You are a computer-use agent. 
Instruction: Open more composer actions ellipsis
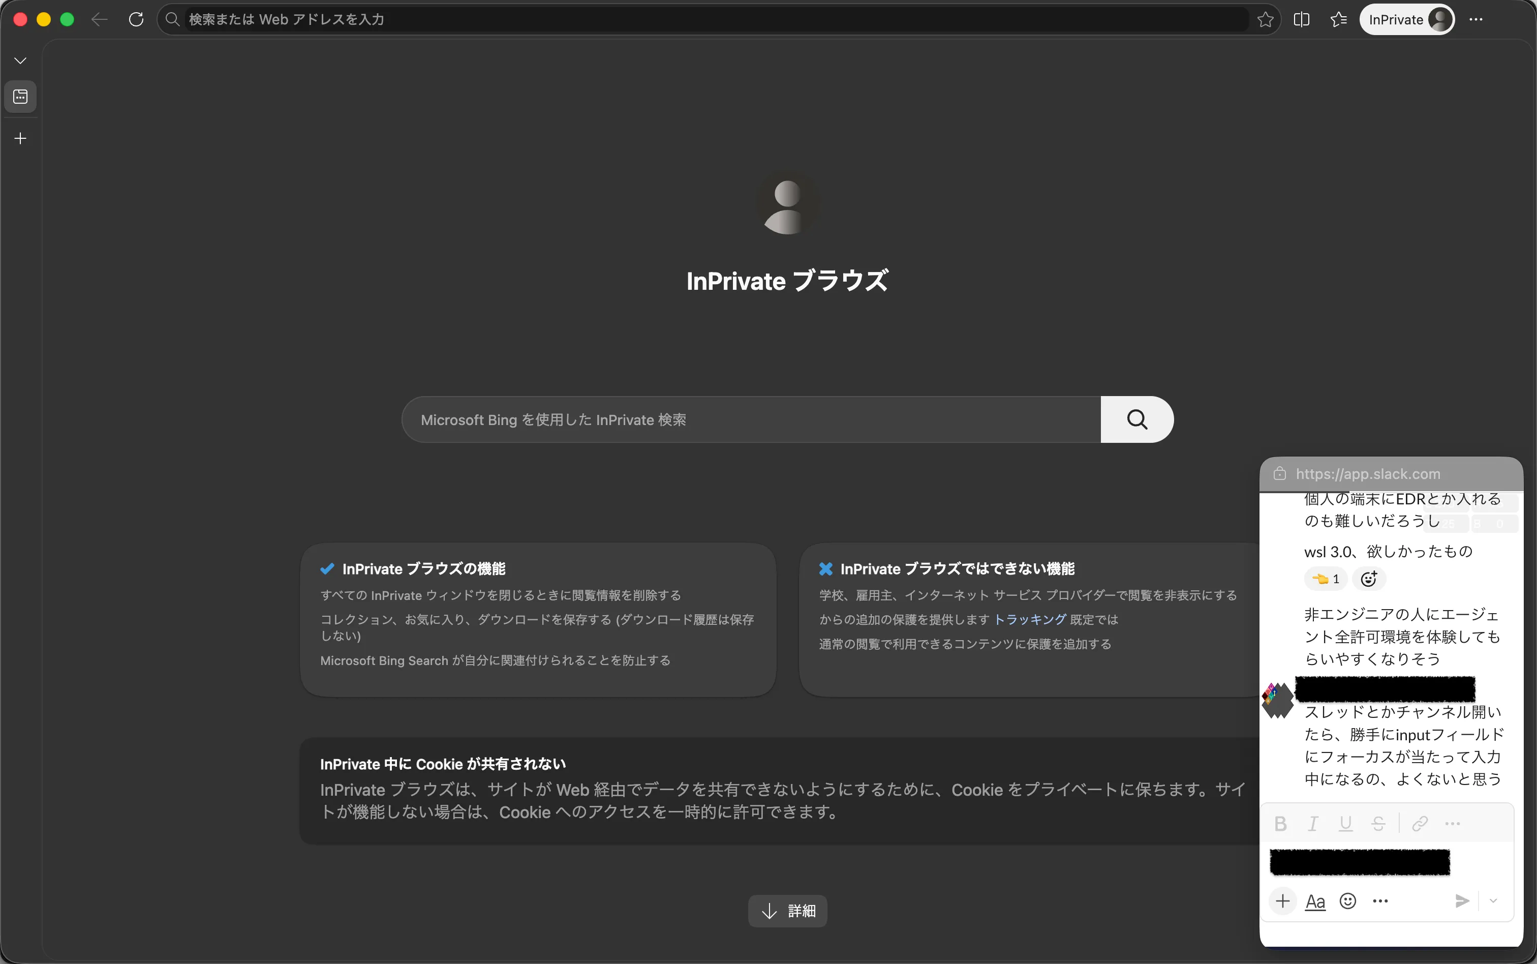[1380, 901]
